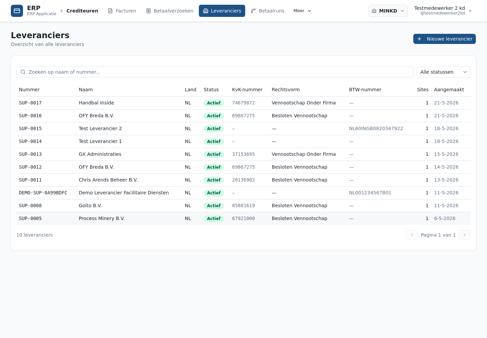Go to the next page
Image resolution: width=487 pixels, height=338 pixels.
[465, 235]
